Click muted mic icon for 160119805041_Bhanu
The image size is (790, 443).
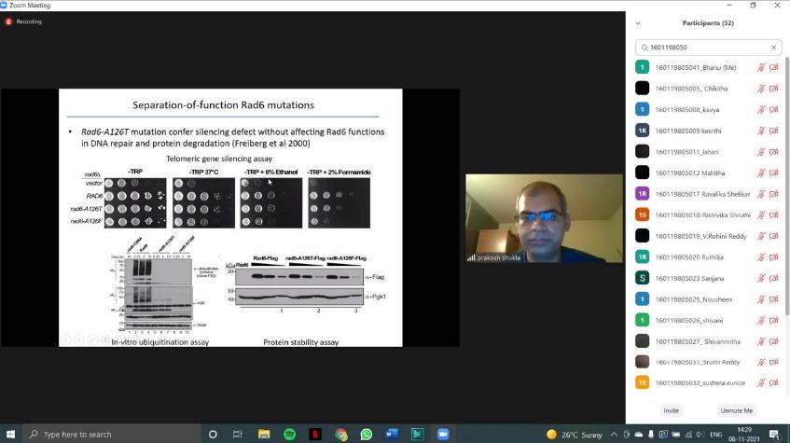pyautogui.click(x=761, y=67)
